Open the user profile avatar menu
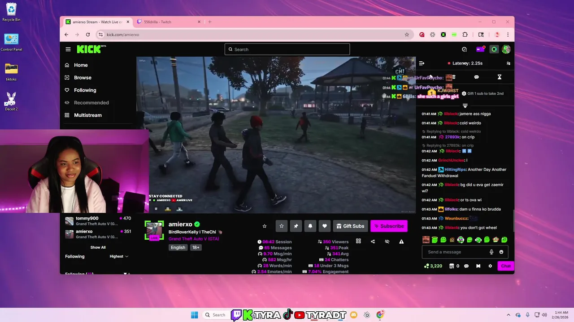 (506, 49)
